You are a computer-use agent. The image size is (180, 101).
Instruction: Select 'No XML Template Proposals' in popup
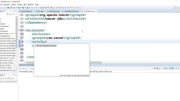point(46,46)
